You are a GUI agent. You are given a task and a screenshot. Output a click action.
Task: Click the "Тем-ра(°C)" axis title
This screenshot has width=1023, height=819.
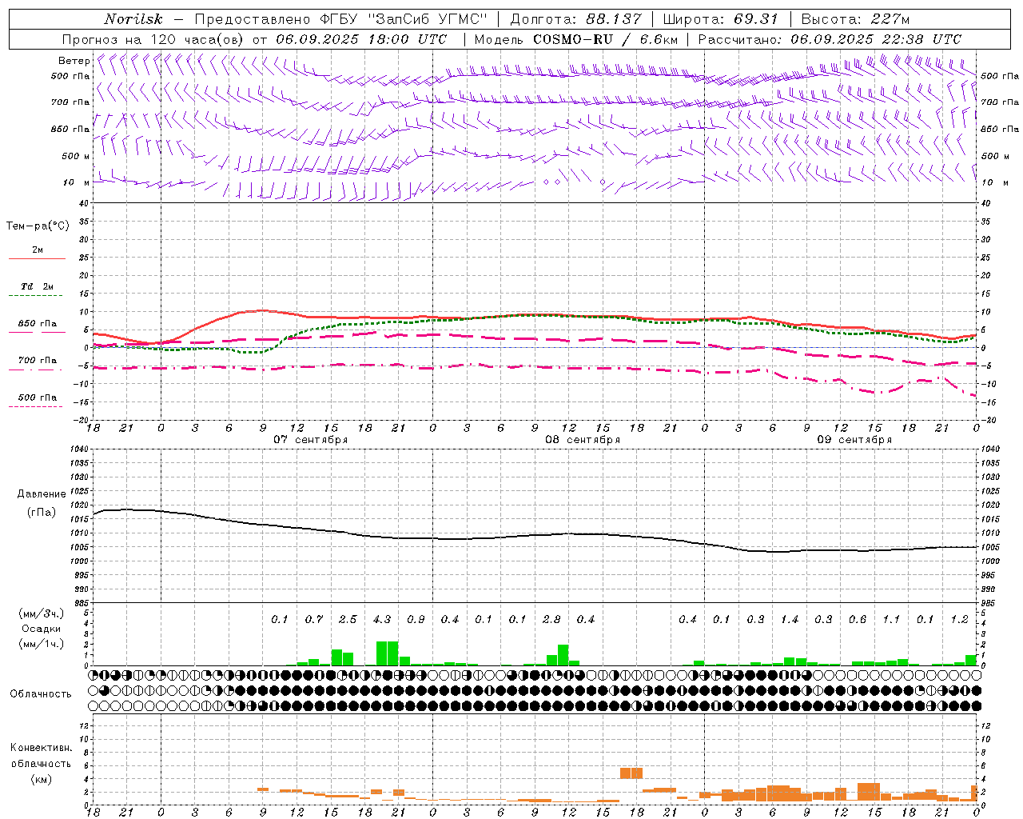38,226
